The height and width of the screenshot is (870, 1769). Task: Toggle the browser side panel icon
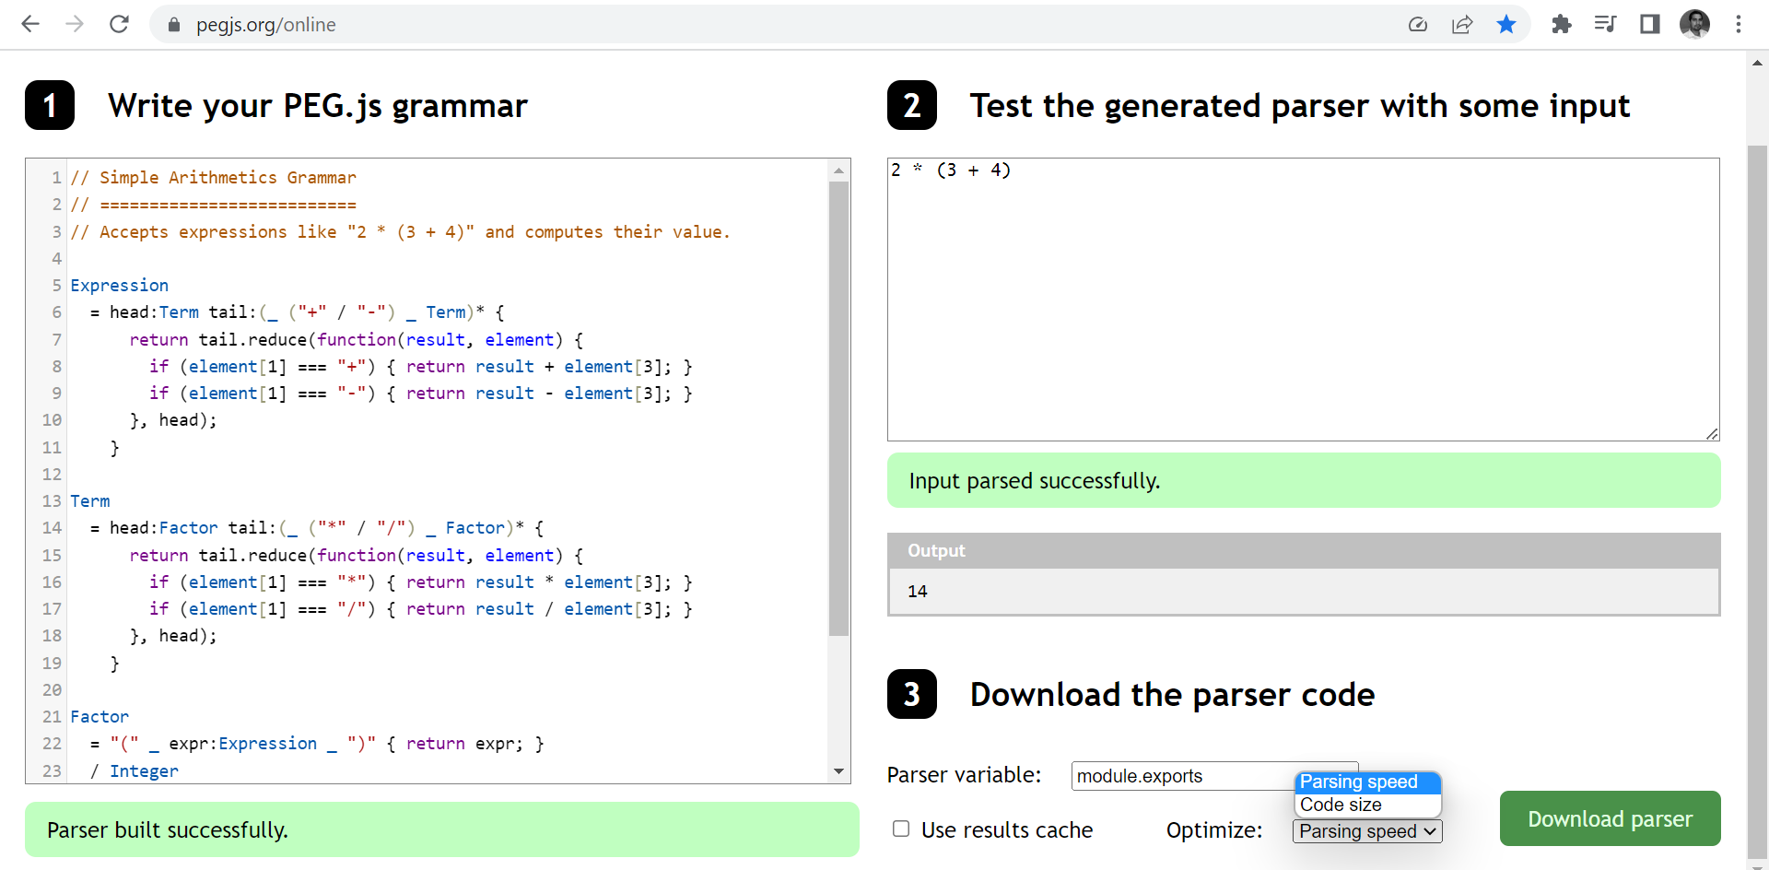point(1649,25)
